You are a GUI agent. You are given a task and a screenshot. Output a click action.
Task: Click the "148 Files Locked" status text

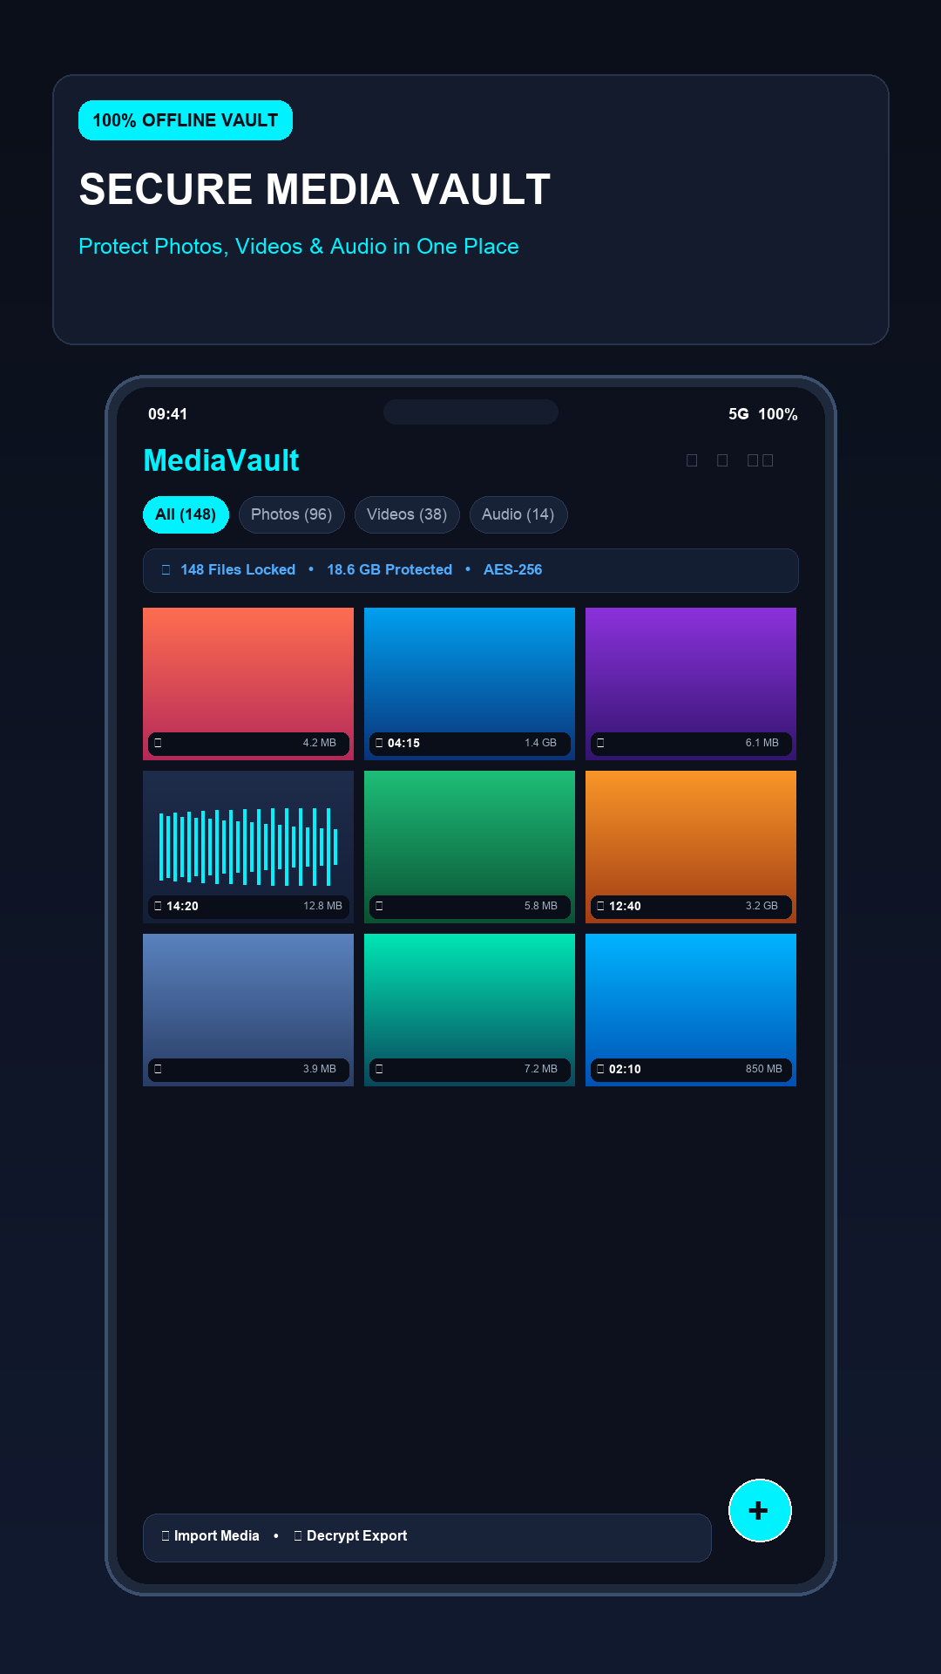tap(238, 569)
